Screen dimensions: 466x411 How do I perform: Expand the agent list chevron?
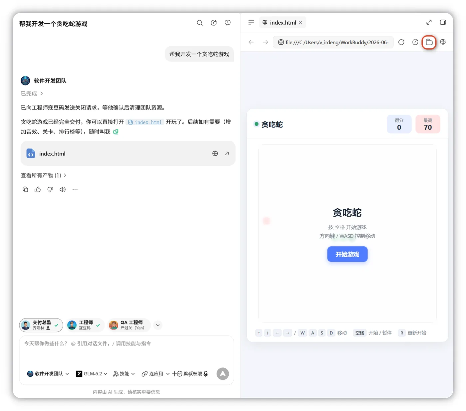158,325
